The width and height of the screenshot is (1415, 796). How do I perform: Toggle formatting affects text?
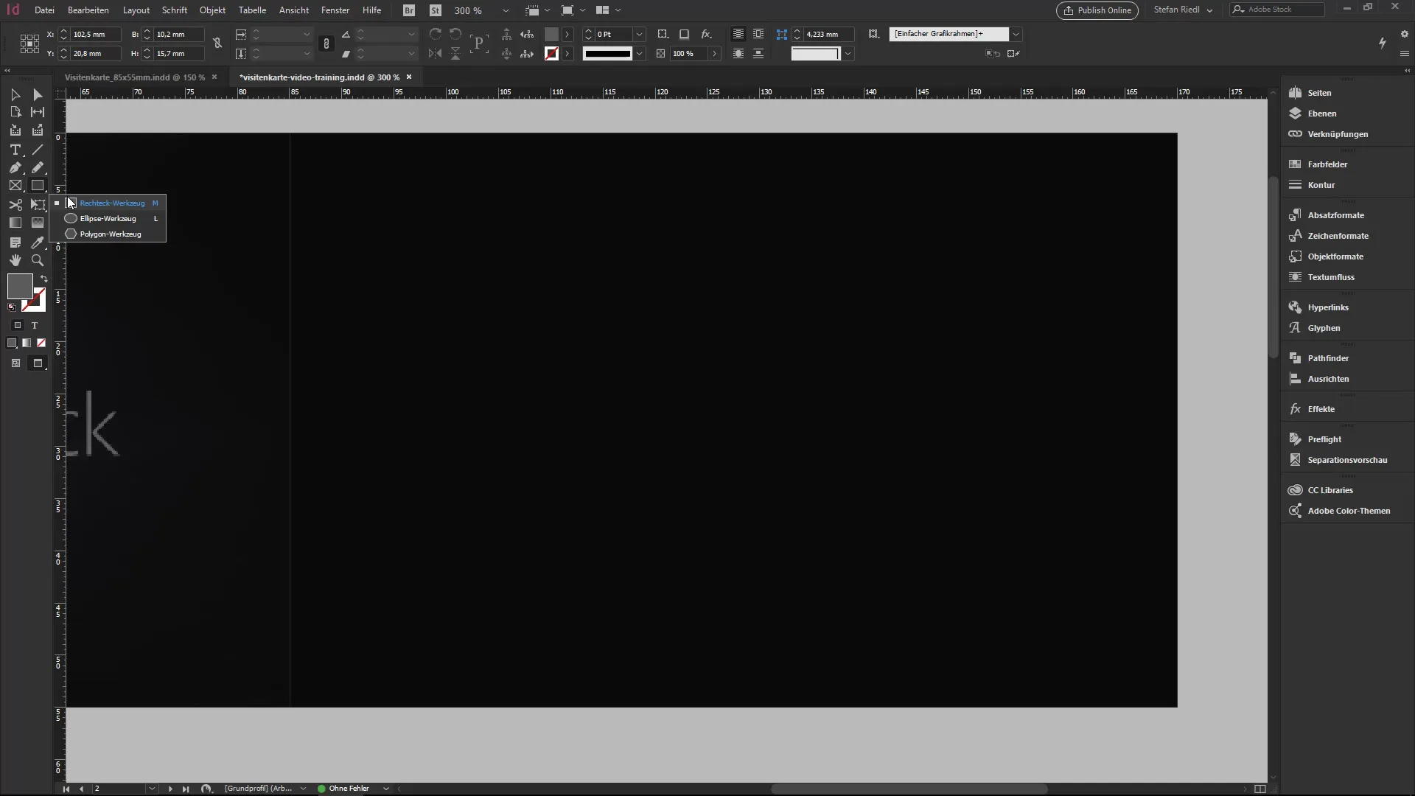pyautogui.click(x=34, y=325)
